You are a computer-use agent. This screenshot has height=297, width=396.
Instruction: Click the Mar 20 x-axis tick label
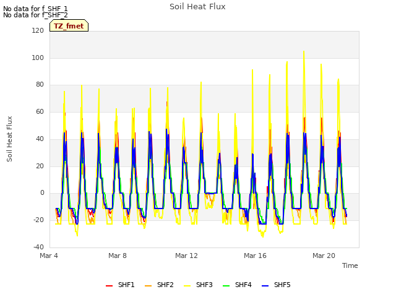coord(324,256)
